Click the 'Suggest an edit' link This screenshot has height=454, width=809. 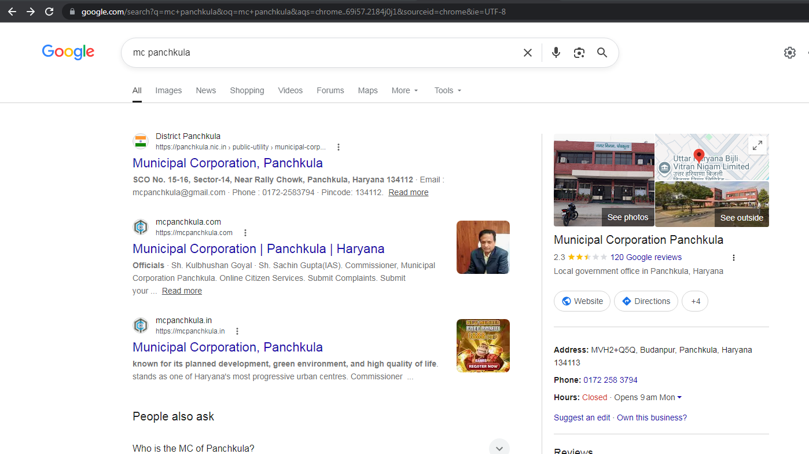[582, 418]
